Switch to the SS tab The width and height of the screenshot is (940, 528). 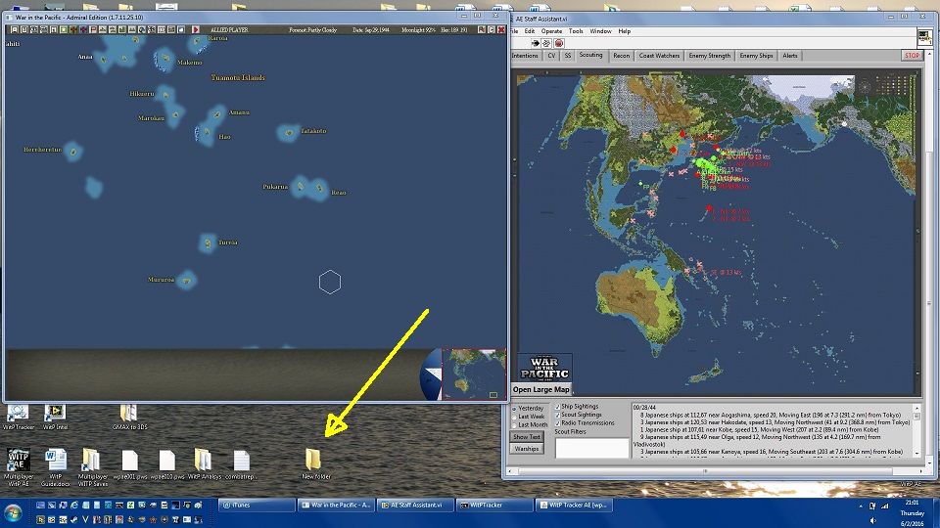pos(567,56)
